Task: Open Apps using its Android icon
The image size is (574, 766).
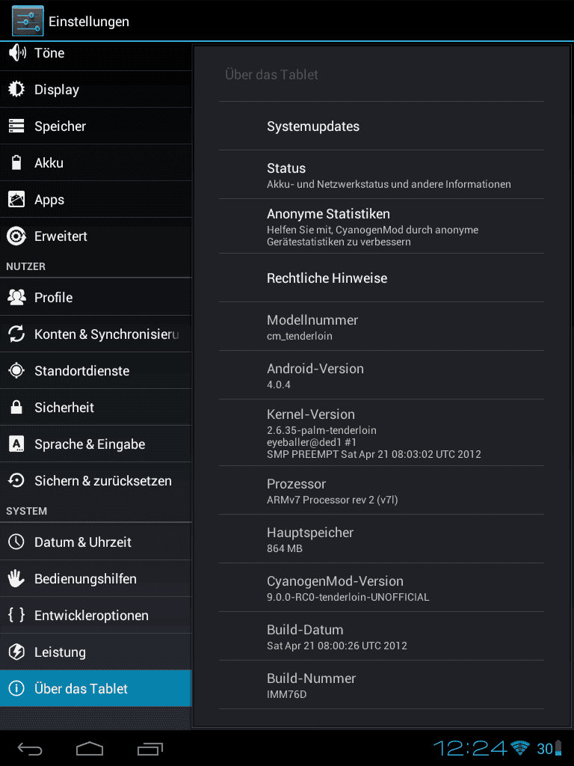Action: point(16,199)
